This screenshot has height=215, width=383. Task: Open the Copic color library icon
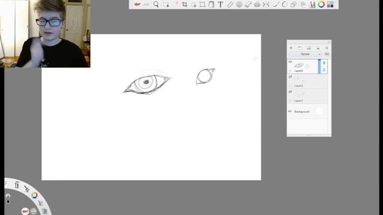330,4
